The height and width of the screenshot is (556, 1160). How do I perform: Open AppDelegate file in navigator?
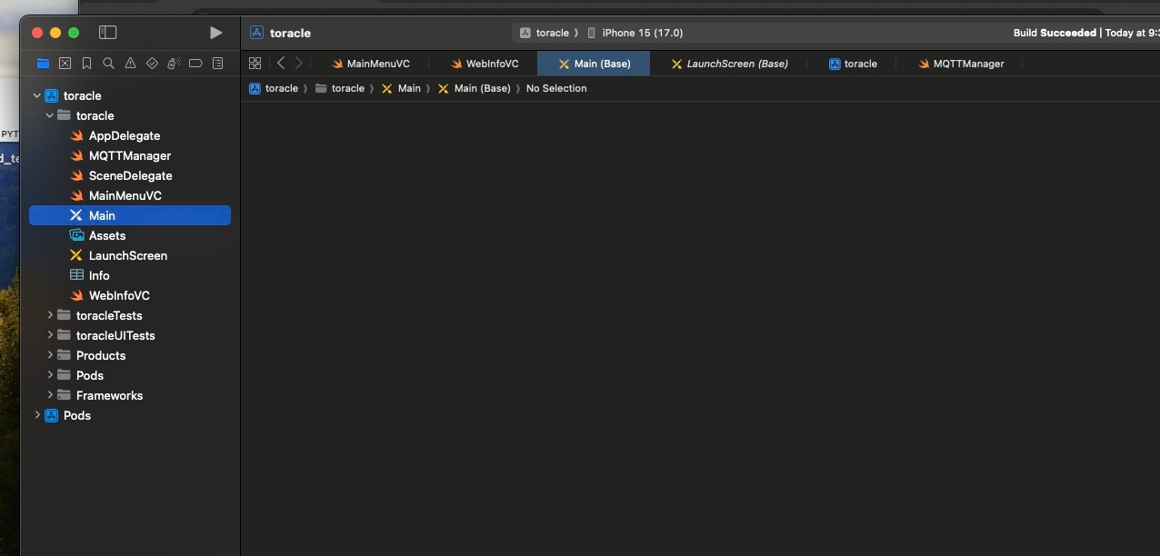pos(124,135)
